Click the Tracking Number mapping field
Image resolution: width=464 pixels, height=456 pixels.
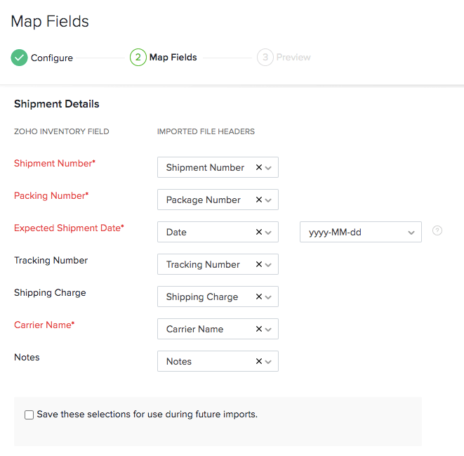pyautogui.click(x=204, y=265)
